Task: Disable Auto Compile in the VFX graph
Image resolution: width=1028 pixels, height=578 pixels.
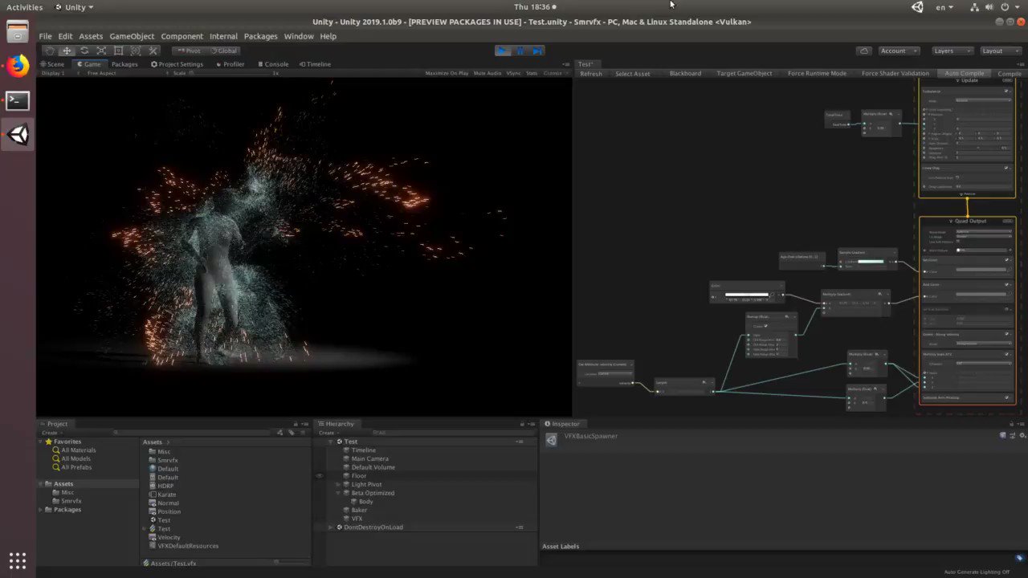Action: click(x=964, y=73)
